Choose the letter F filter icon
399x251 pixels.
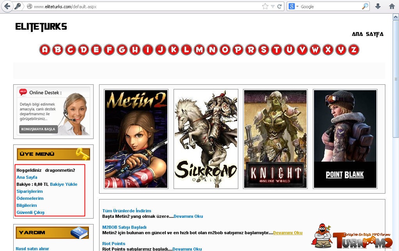[x=109, y=50]
